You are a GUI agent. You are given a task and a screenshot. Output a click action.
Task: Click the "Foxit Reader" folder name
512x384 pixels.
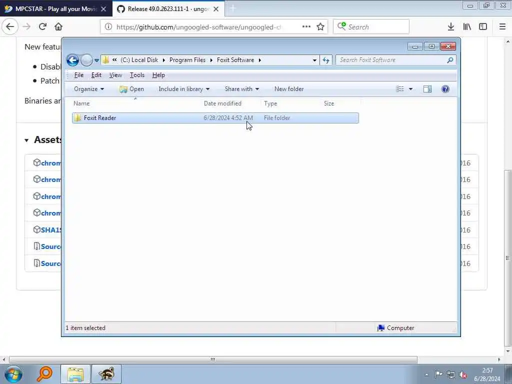(100, 118)
